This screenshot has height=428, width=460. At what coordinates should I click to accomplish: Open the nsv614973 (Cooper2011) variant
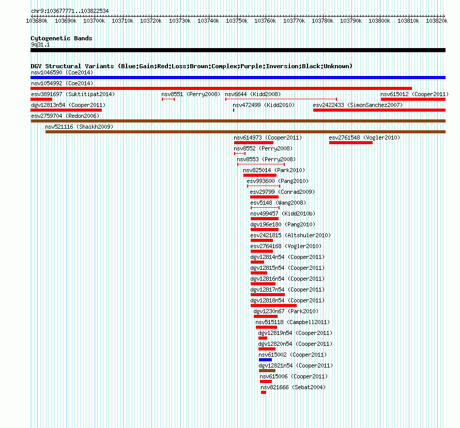(268, 137)
